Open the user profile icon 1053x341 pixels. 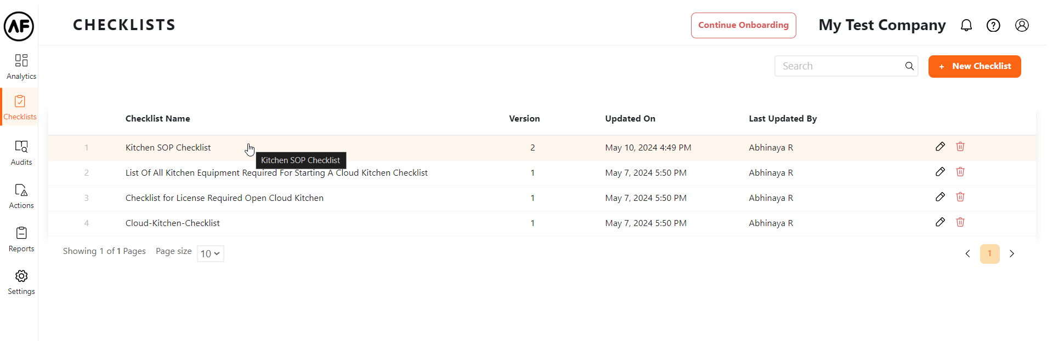[1022, 26]
